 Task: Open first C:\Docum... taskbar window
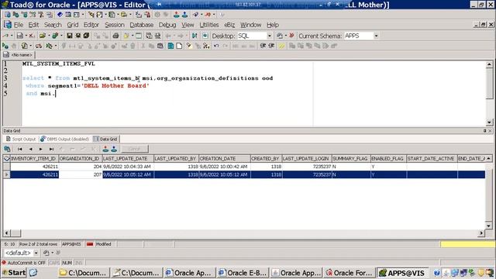tap(84, 273)
